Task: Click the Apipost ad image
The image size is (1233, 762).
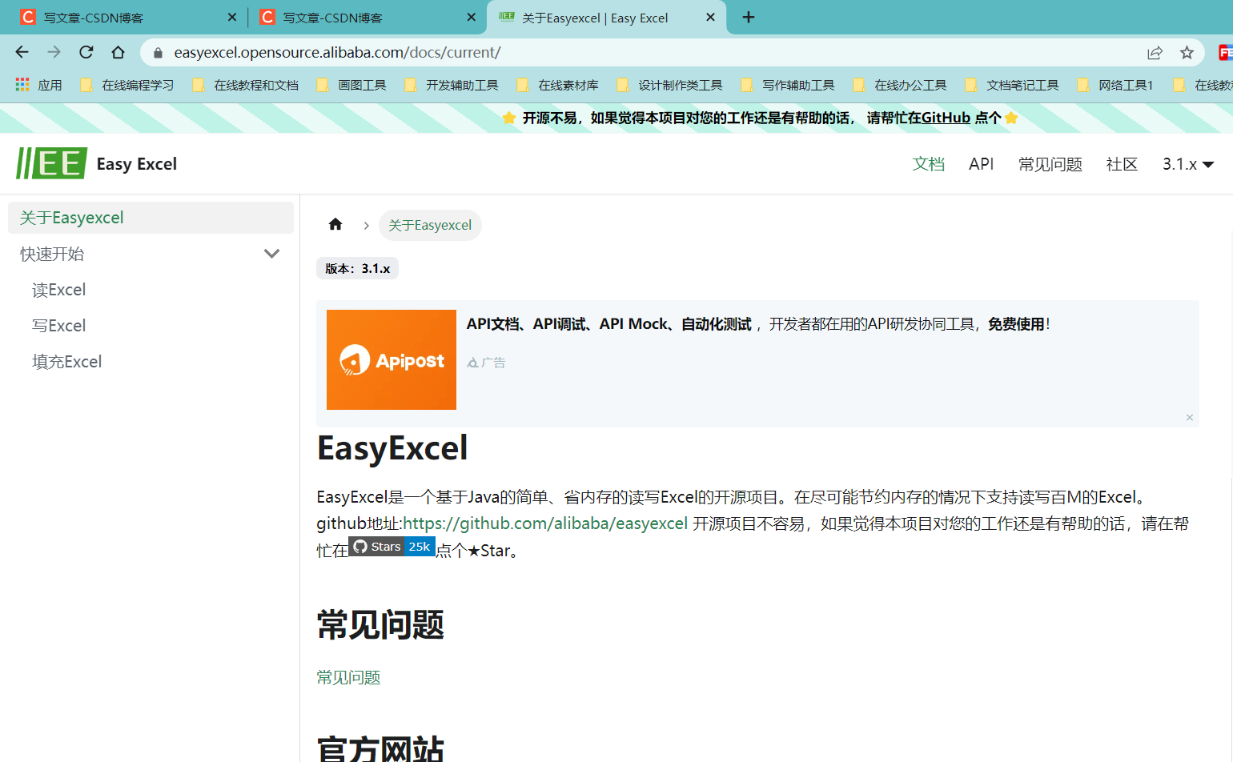Action: [x=392, y=359]
